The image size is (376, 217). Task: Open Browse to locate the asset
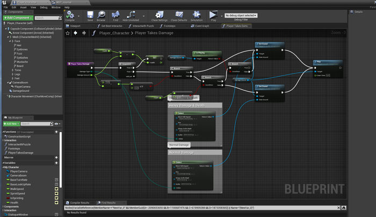click(101, 15)
